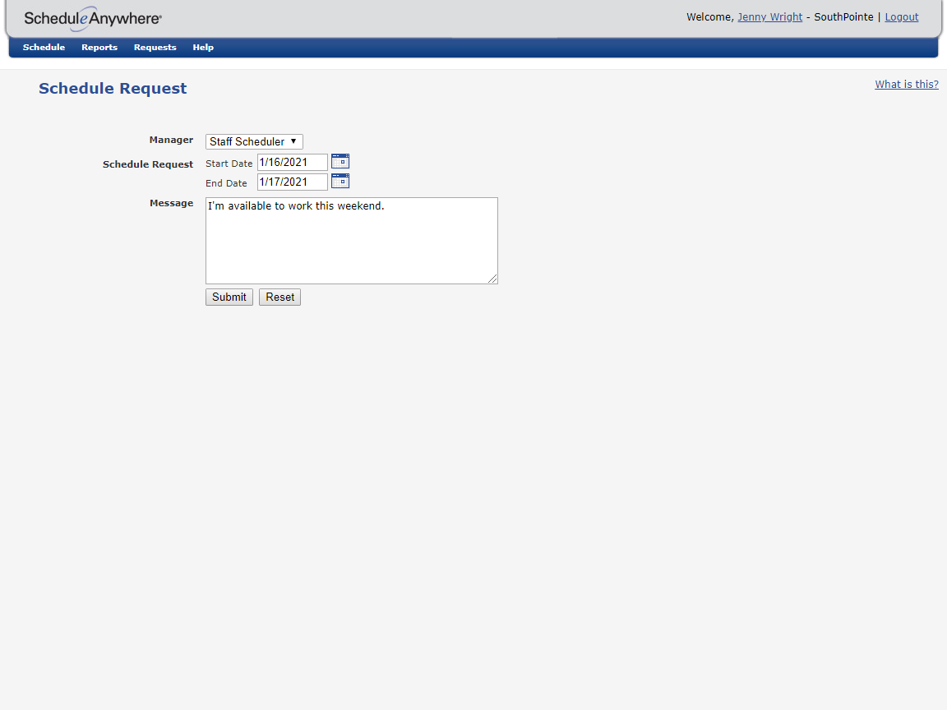This screenshot has width=947, height=710.
Task: Click the Message box resize handle
Action: [x=492, y=279]
